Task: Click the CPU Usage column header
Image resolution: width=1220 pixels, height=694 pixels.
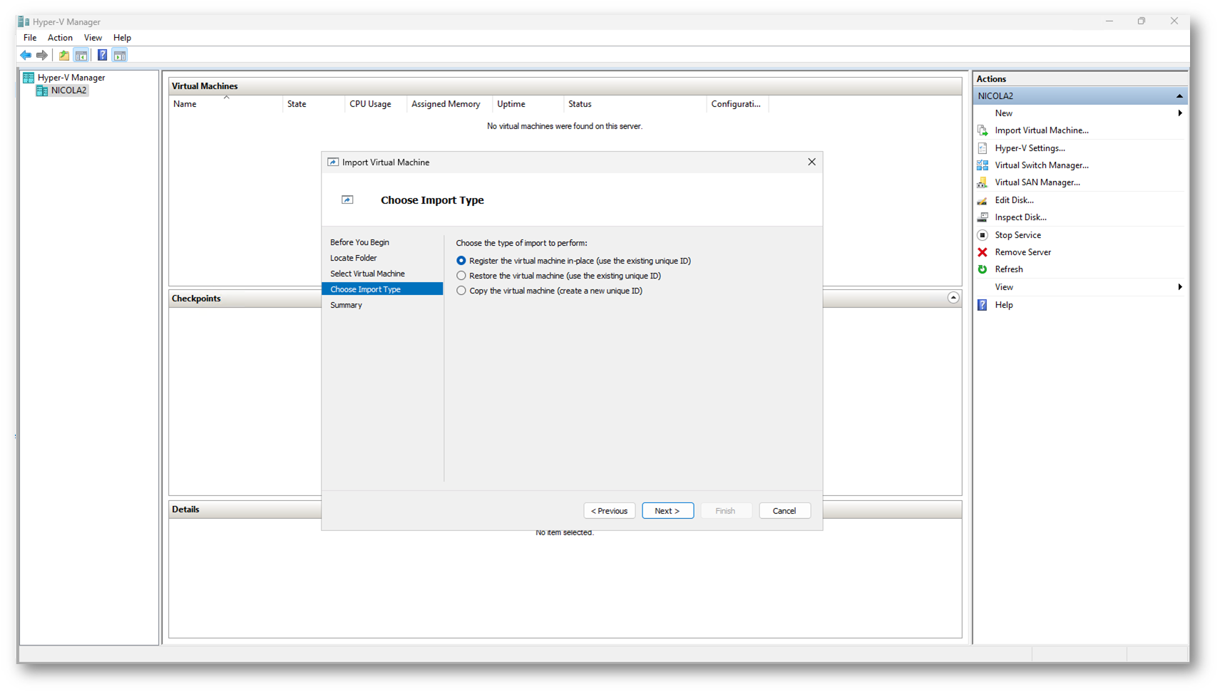Action: pos(376,104)
